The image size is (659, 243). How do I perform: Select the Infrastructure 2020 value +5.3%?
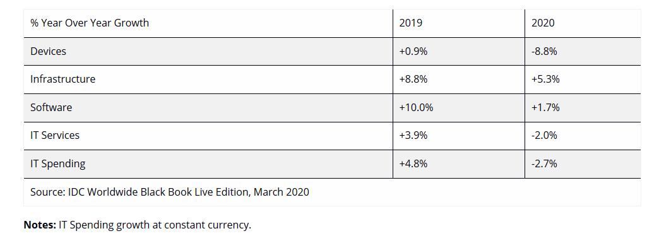point(545,79)
